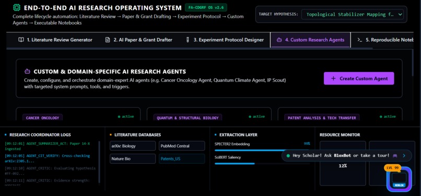The width and height of the screenshot is (421, 196).
Task: Click the AGENT_CIT_VERIFY cross-checking log entry
Action: click(48, 158)
